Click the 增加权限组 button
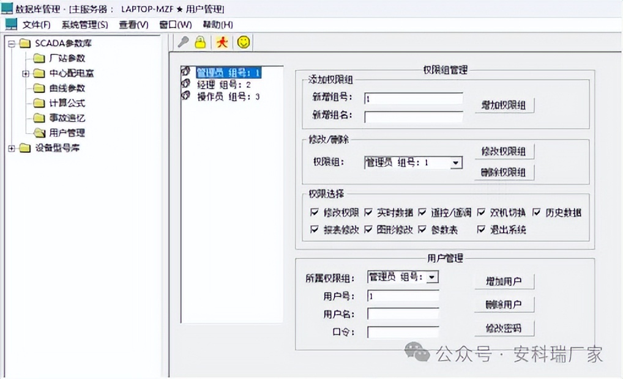This screenshot has height=379, width=623. tap(504, 105)
